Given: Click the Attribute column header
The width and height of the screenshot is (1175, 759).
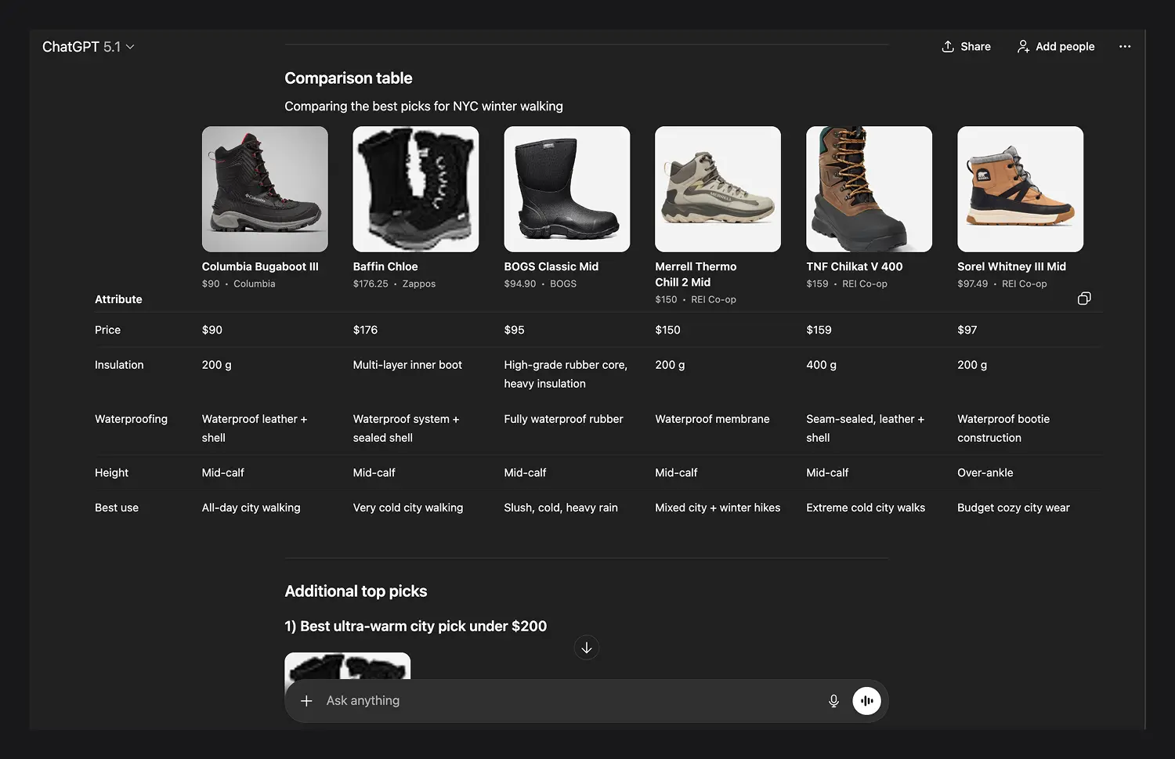Looking at the screenshot, I should pos(118,299).
